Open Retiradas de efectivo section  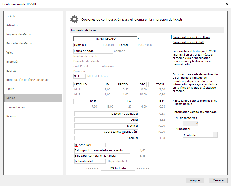[x=33, y=43]
